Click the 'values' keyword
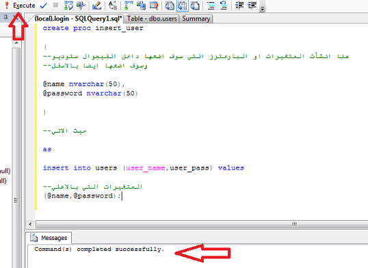The image size is (368, 268). pyautogui.click(x=231, y=168)
